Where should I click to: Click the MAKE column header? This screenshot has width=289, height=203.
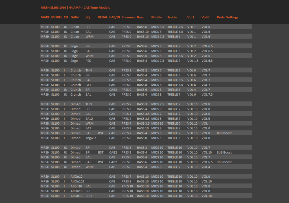tap(45, 17)
